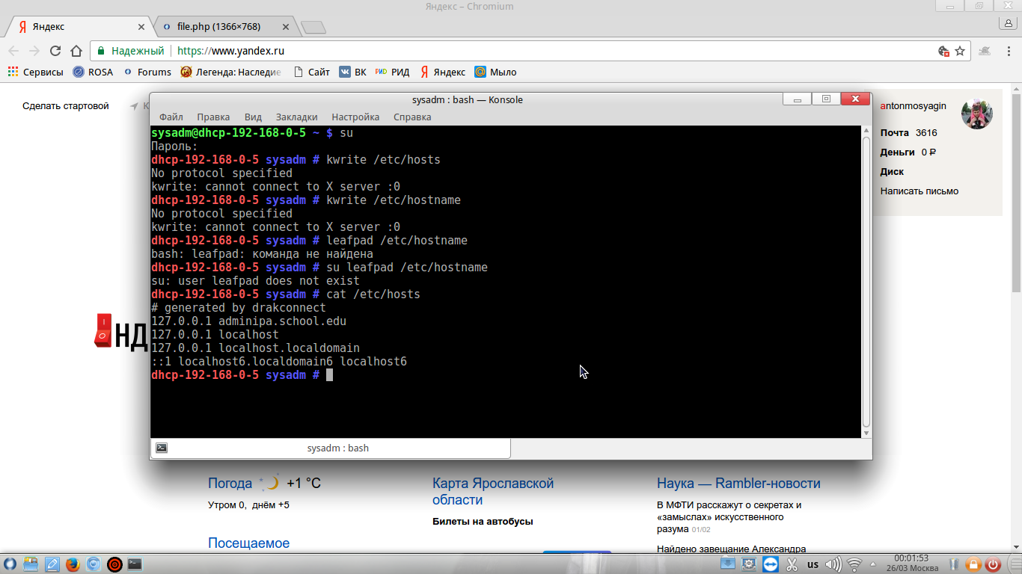The height and width of the screenshot is (574, 1022).
Task: Open the МФТИ artificial intelligence news item
Action: (729, 516)
